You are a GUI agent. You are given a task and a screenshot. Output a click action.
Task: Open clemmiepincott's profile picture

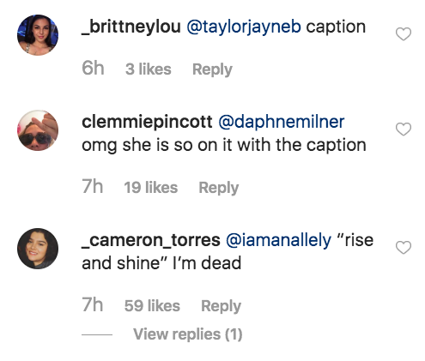pyautogui.click(x=38, y=130)
